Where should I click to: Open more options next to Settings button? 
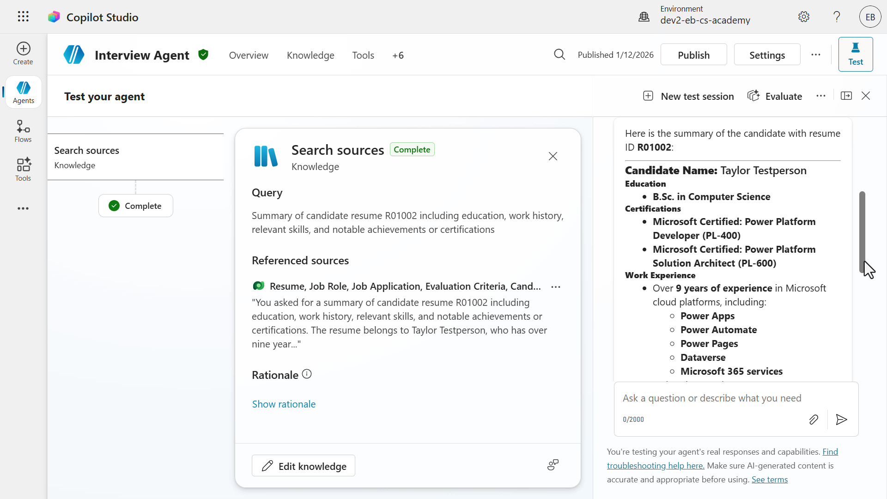pos(816,55)
